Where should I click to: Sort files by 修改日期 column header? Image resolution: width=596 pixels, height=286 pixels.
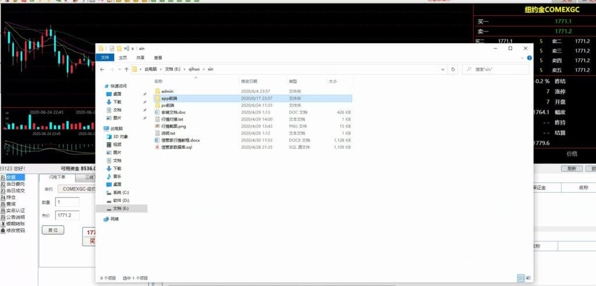pyautogui.click(x=249, y=82)
